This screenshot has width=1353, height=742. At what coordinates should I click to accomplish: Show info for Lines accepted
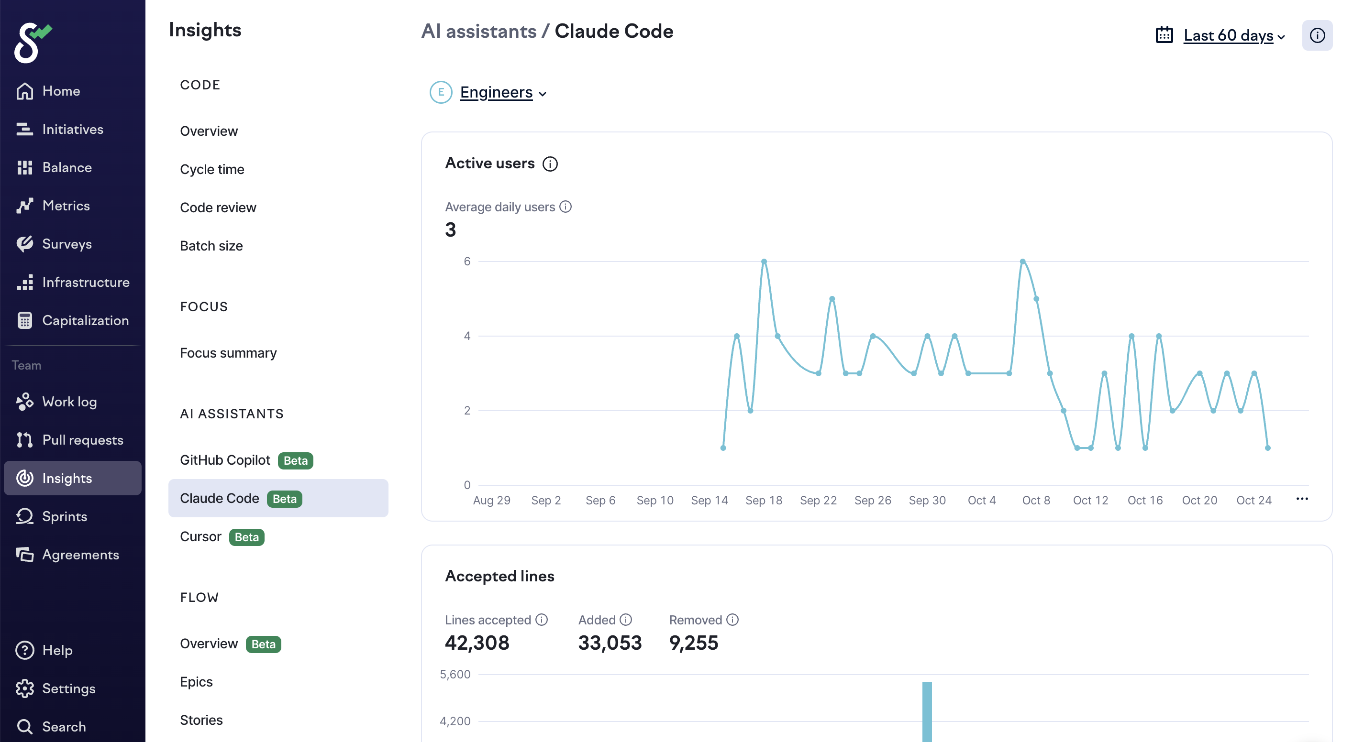click(x=542, y=620)
